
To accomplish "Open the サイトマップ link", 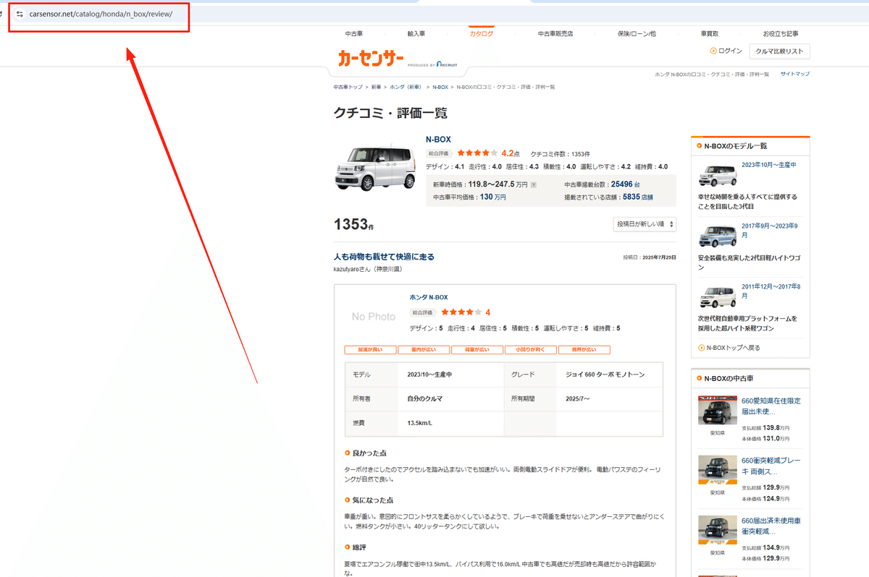I will [795, 74].
